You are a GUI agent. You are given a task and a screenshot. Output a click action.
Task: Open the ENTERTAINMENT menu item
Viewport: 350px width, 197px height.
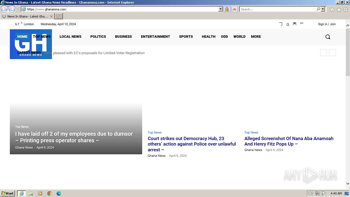(x=155, y=37)
